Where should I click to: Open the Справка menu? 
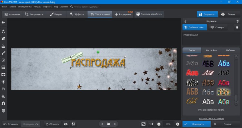[64, 7]
